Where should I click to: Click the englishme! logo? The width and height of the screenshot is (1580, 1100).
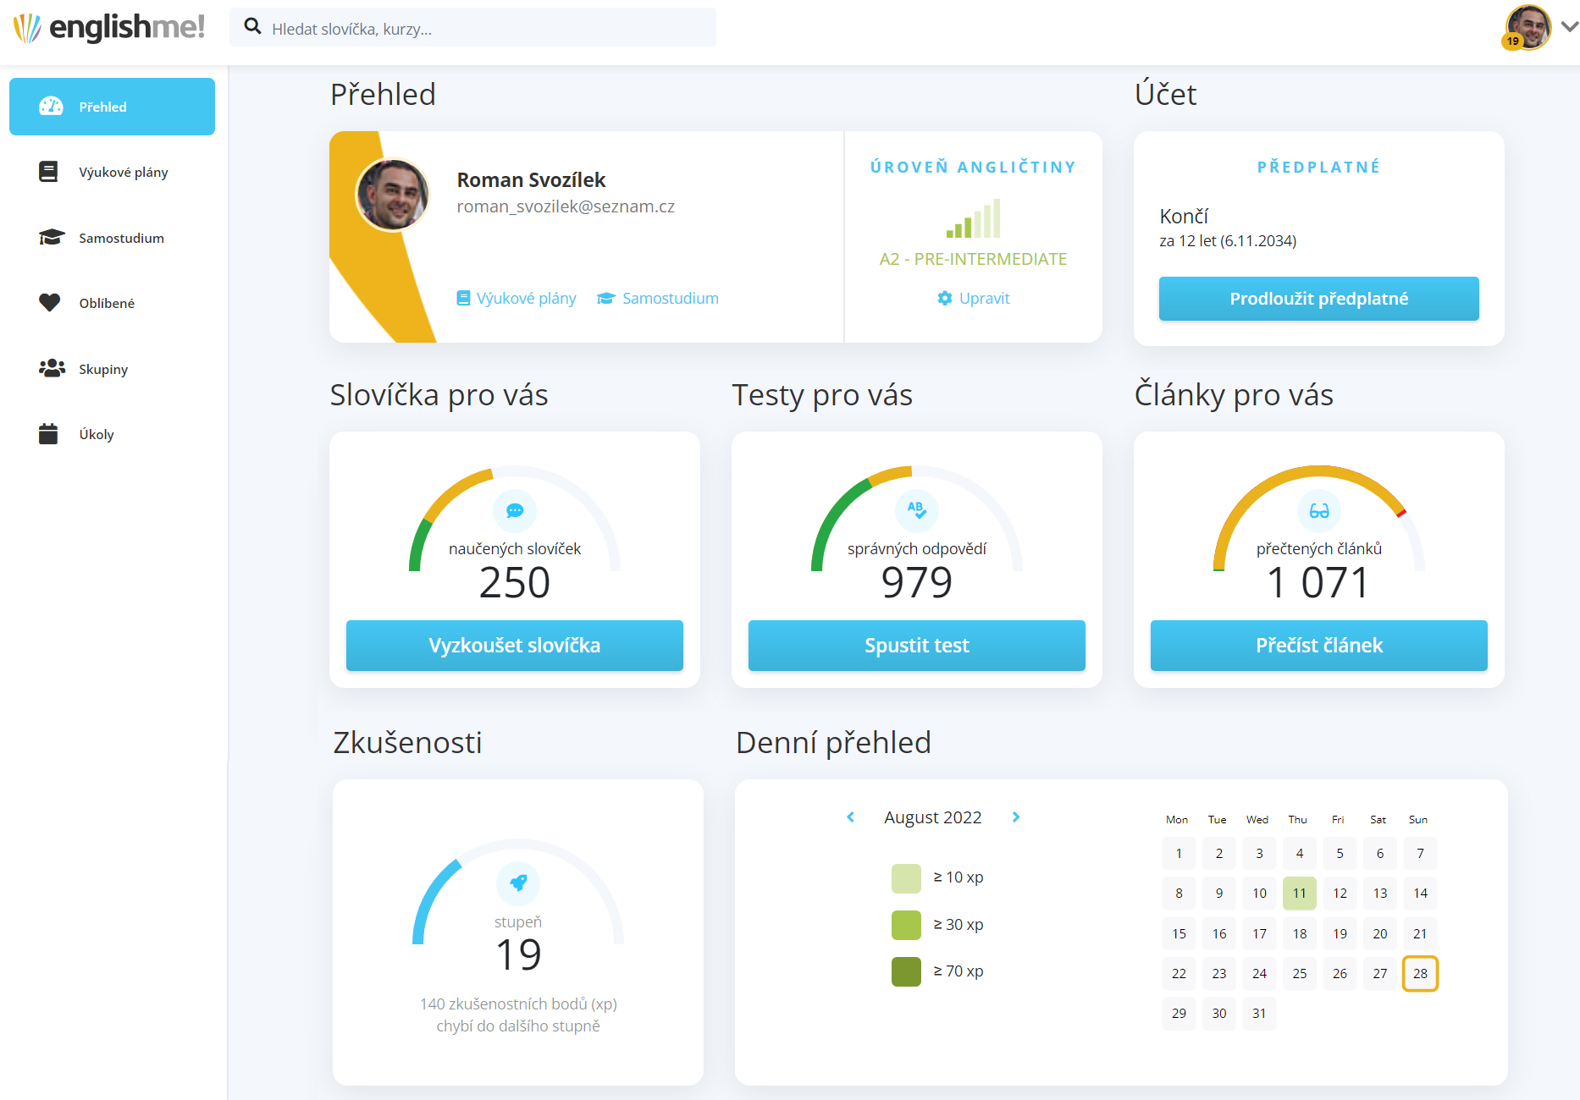point(109,28)
